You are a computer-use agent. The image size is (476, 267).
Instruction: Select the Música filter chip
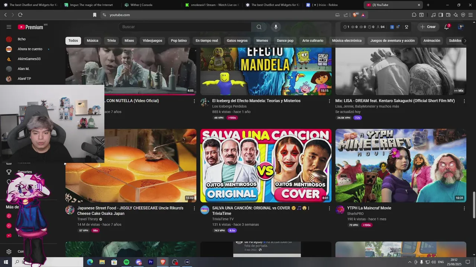coord(93,41)
